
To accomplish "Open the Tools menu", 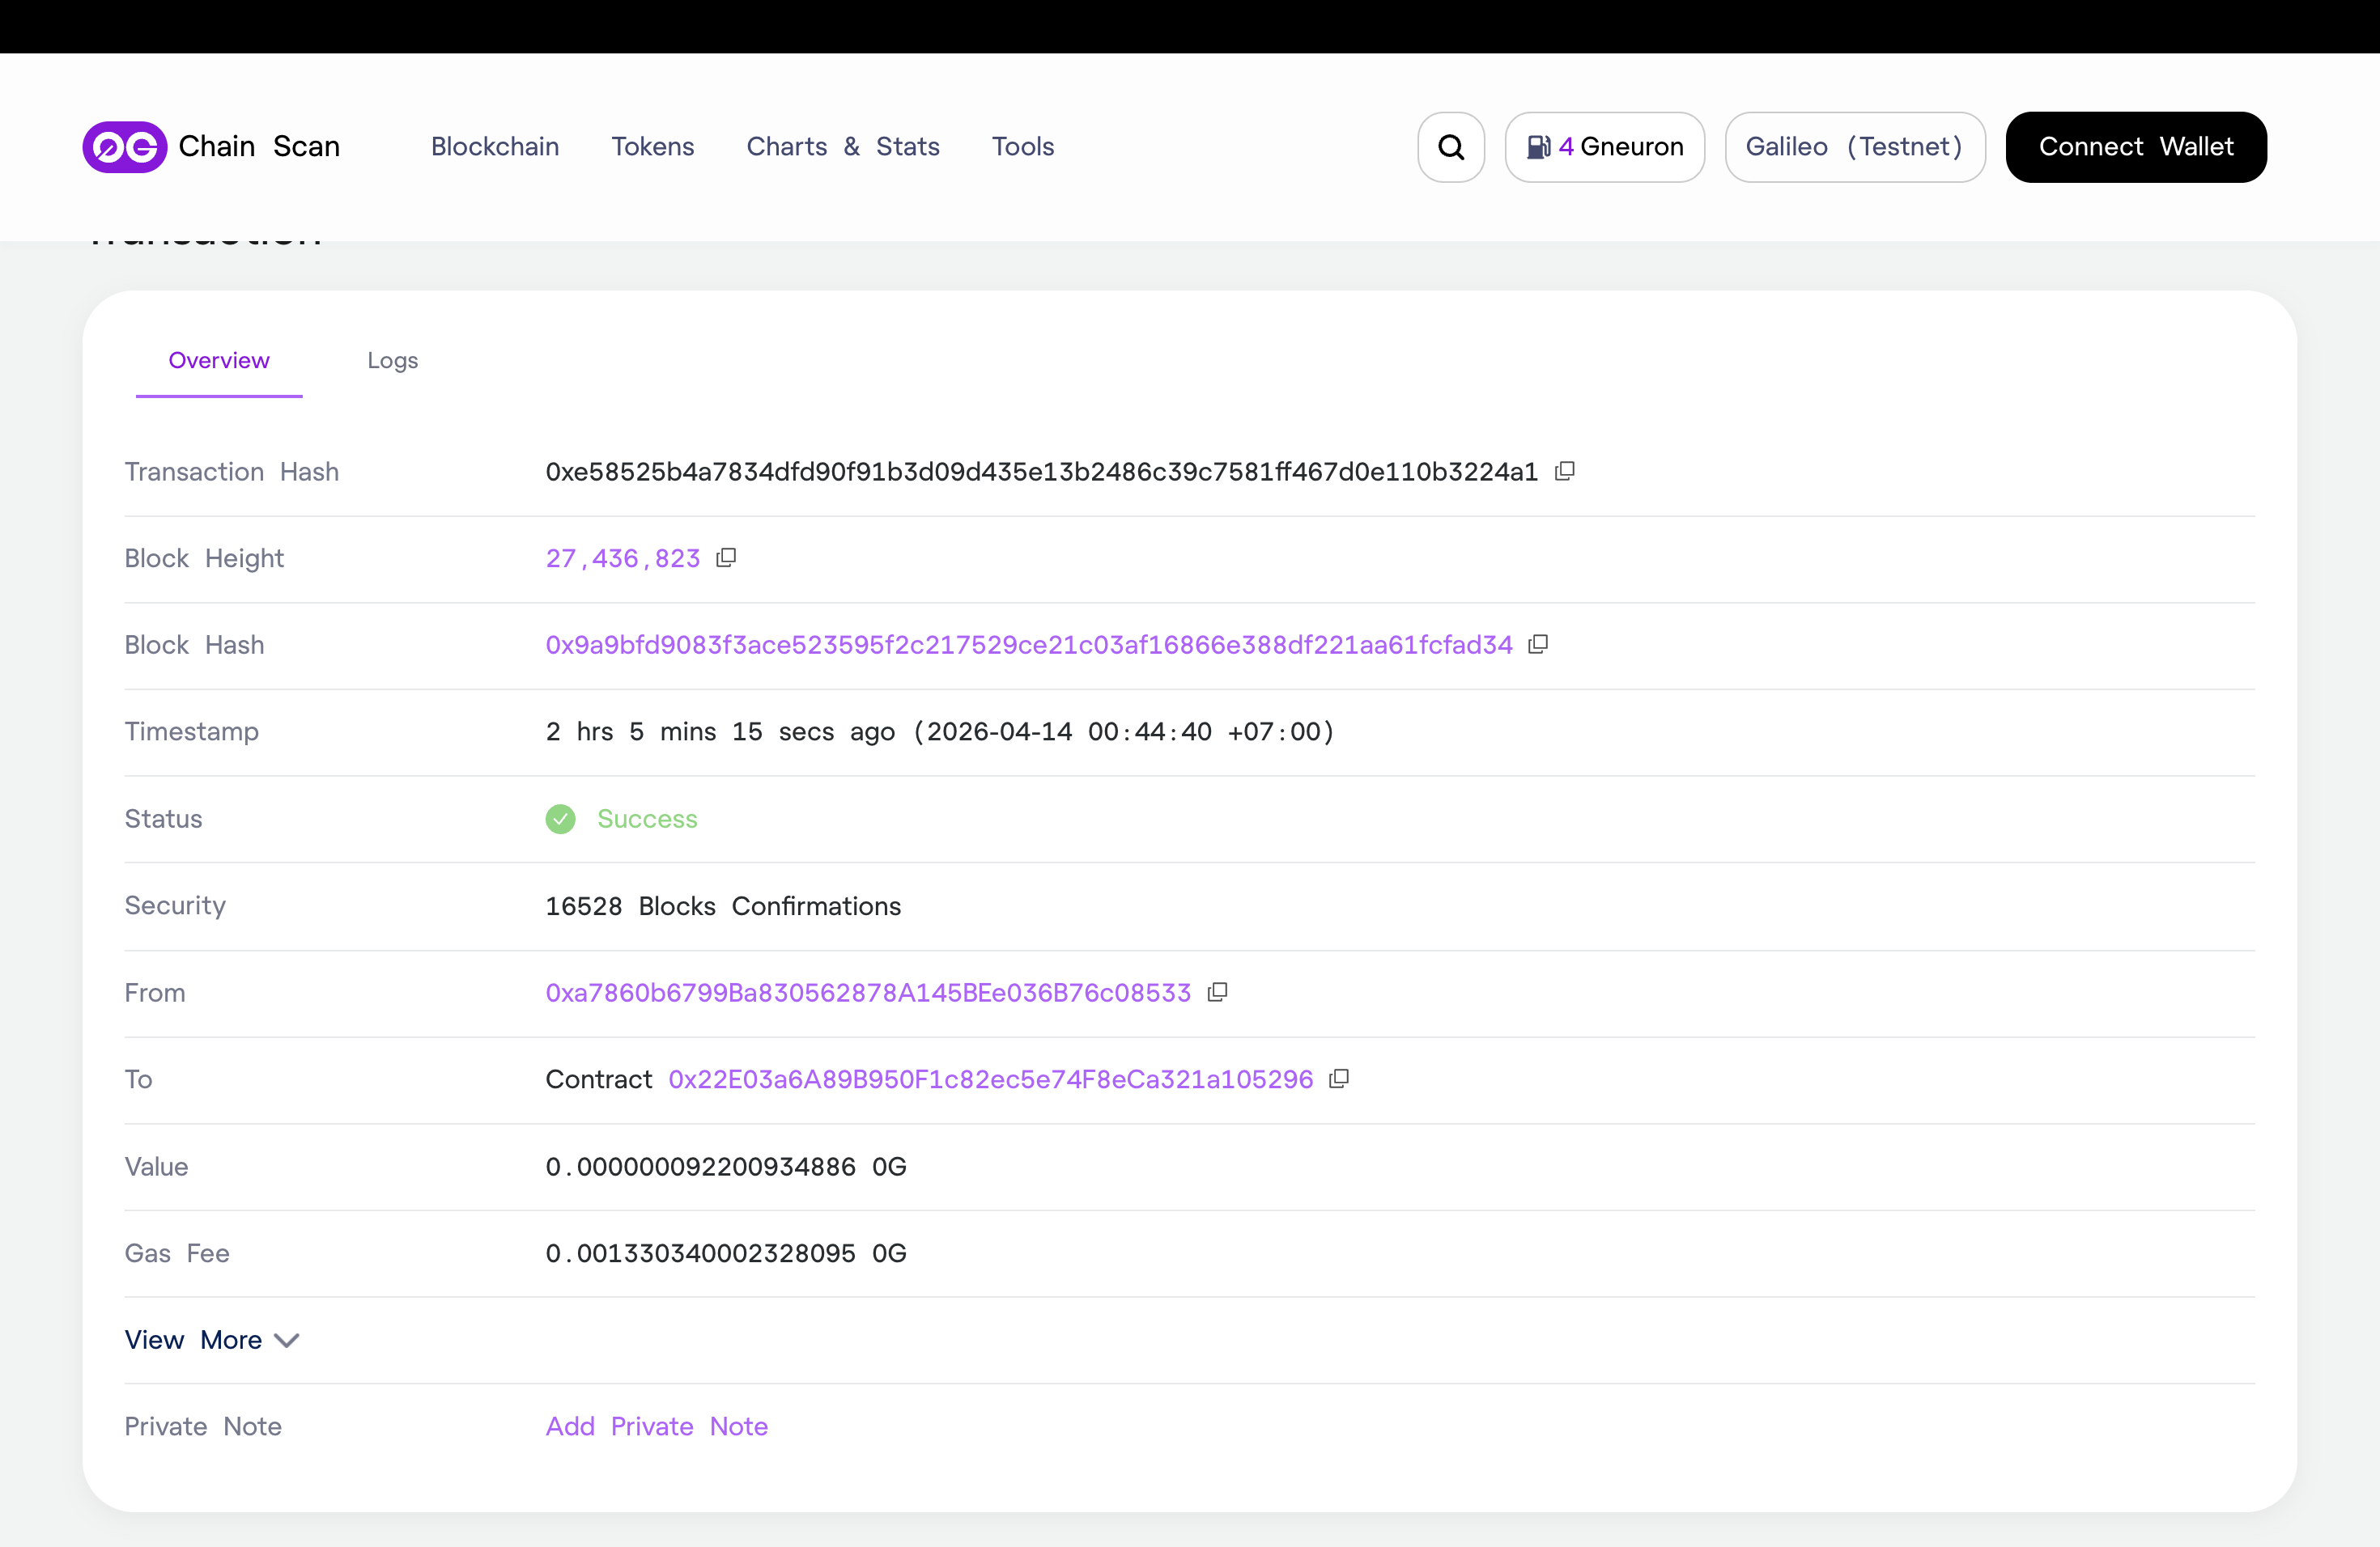I will tap(1022, 147).
